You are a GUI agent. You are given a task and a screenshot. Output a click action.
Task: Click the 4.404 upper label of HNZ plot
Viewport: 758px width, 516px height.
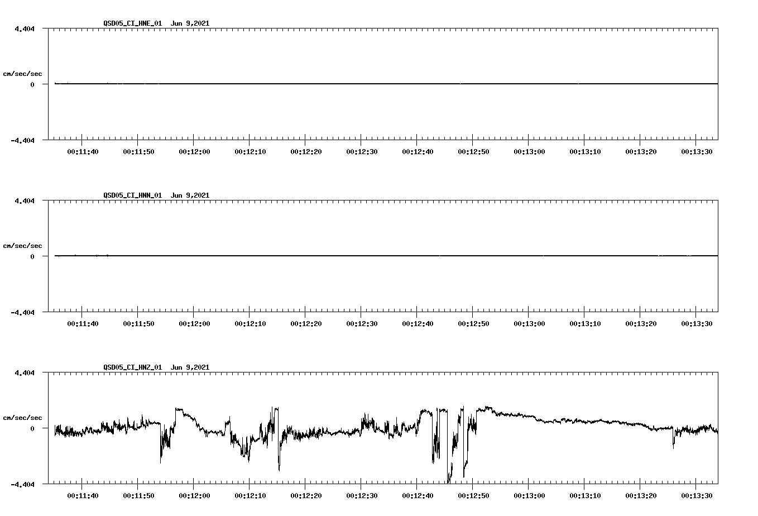pos(25,373)
